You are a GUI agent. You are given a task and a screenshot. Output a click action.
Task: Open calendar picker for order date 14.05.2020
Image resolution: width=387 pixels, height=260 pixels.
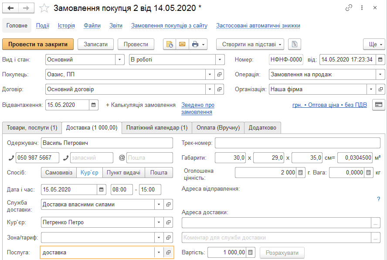click(380, 60)
